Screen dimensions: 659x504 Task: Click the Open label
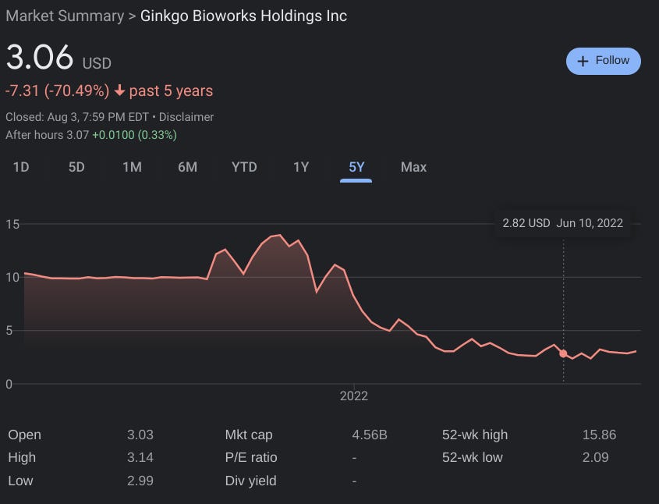coord(24,435)
